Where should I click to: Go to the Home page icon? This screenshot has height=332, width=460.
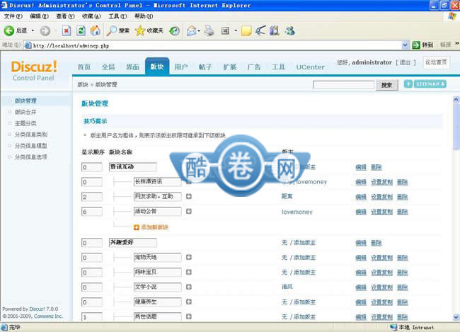[x=95, y=30]
